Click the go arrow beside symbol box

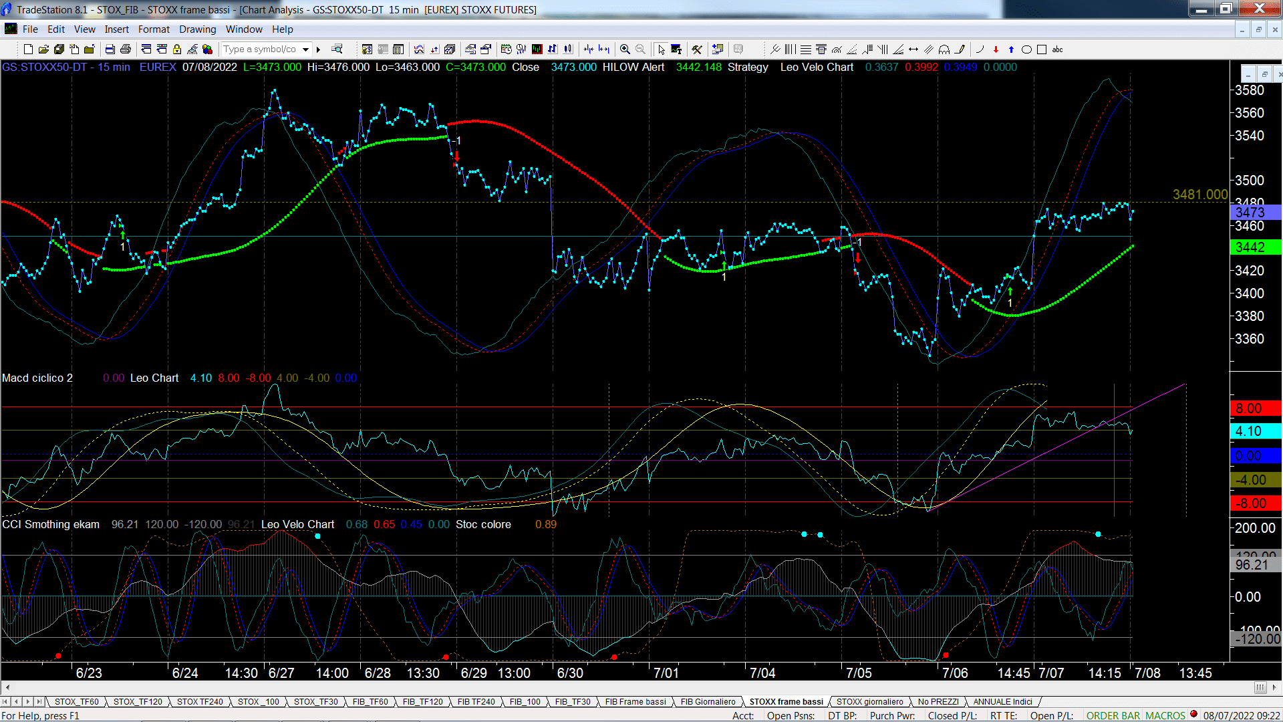[319, 49]
